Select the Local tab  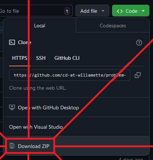(39, 26)
